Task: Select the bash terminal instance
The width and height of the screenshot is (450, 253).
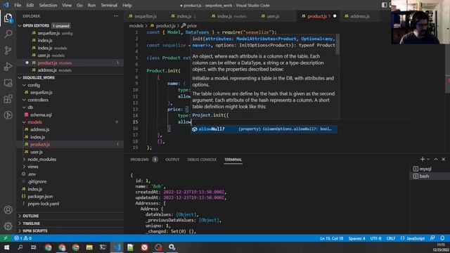Action: click(430, 176)
